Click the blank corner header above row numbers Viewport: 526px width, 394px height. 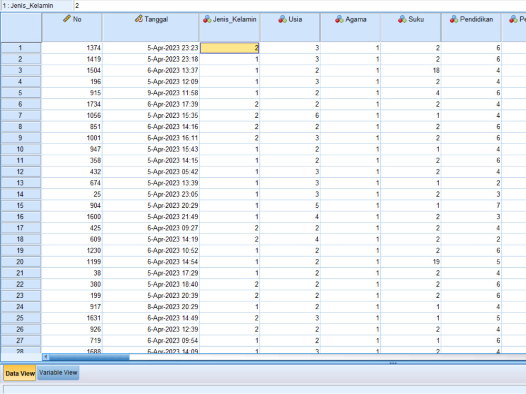coord(21,27)
